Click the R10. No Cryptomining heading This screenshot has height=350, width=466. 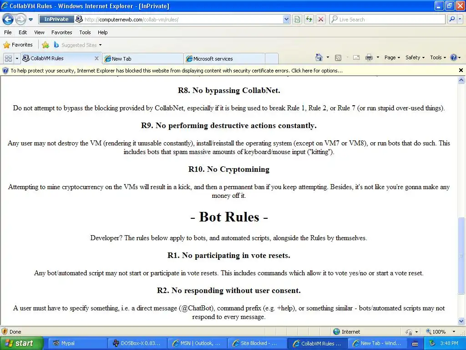229,170
